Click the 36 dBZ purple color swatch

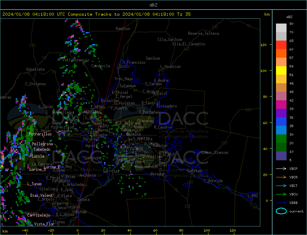(281, 113)
